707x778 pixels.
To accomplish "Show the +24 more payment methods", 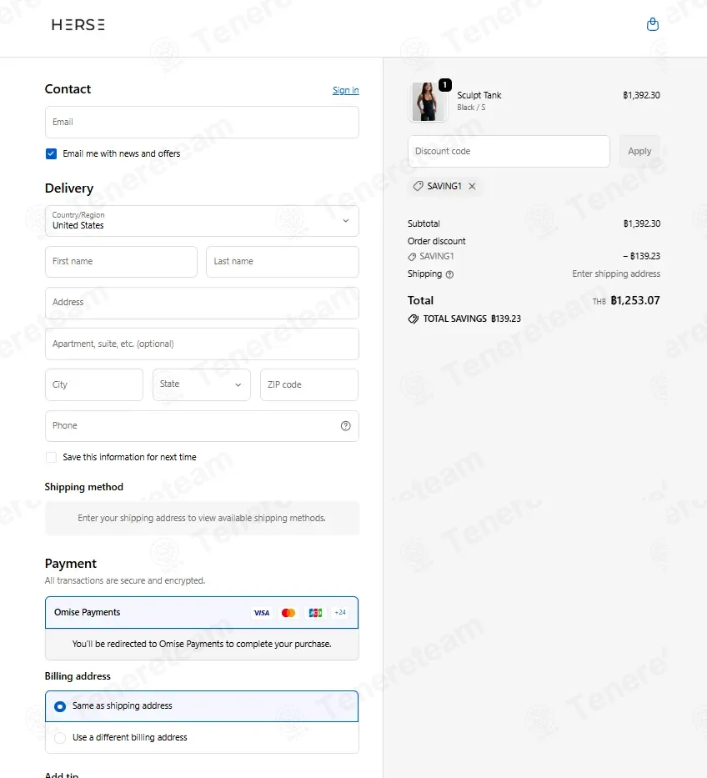I will click(340, 612).
